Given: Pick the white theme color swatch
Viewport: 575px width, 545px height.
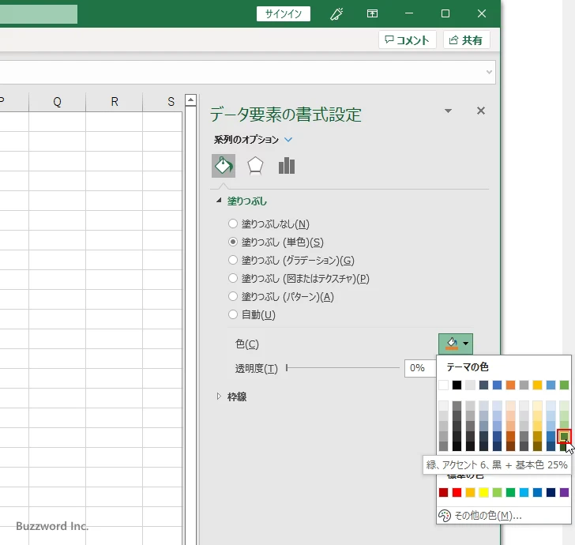Looking at the screenshot, I should point(443,385).
